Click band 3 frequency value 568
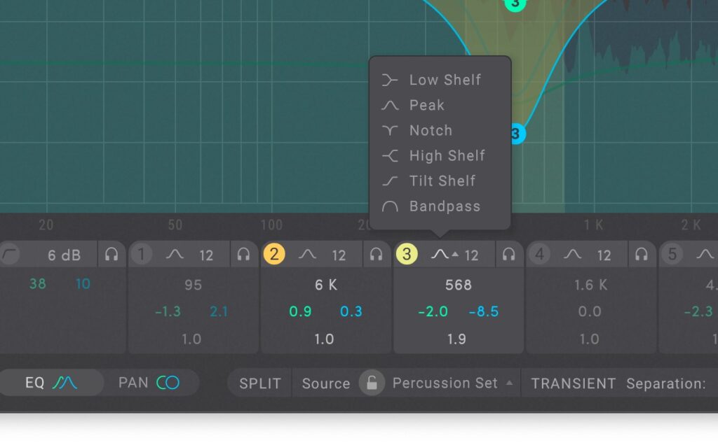 (459, 285)
